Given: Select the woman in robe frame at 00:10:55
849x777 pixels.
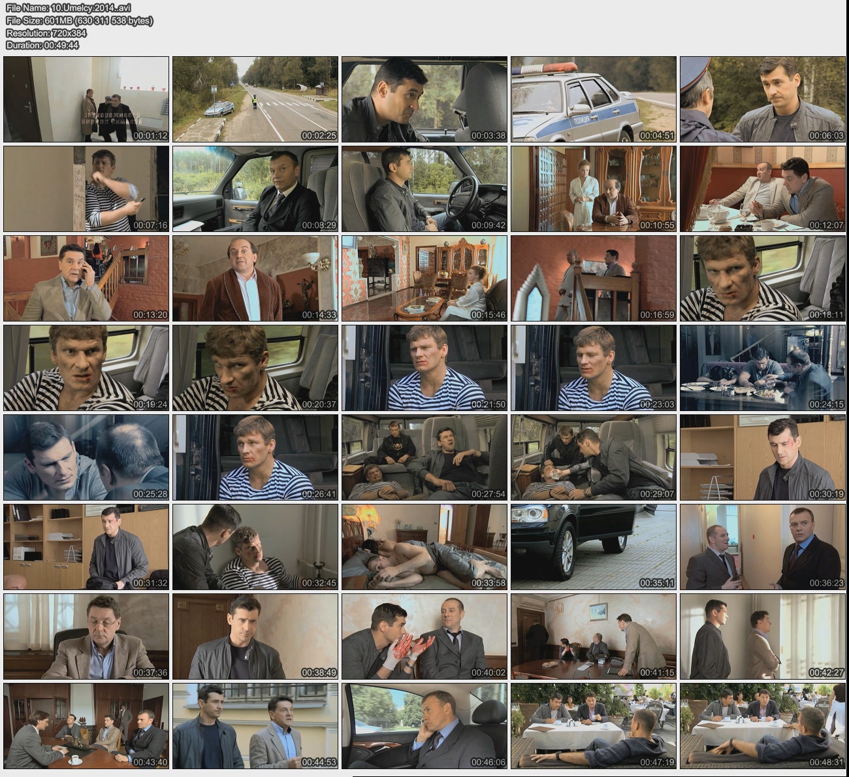Looking at the screenshot, I should (x=594, y=189).
